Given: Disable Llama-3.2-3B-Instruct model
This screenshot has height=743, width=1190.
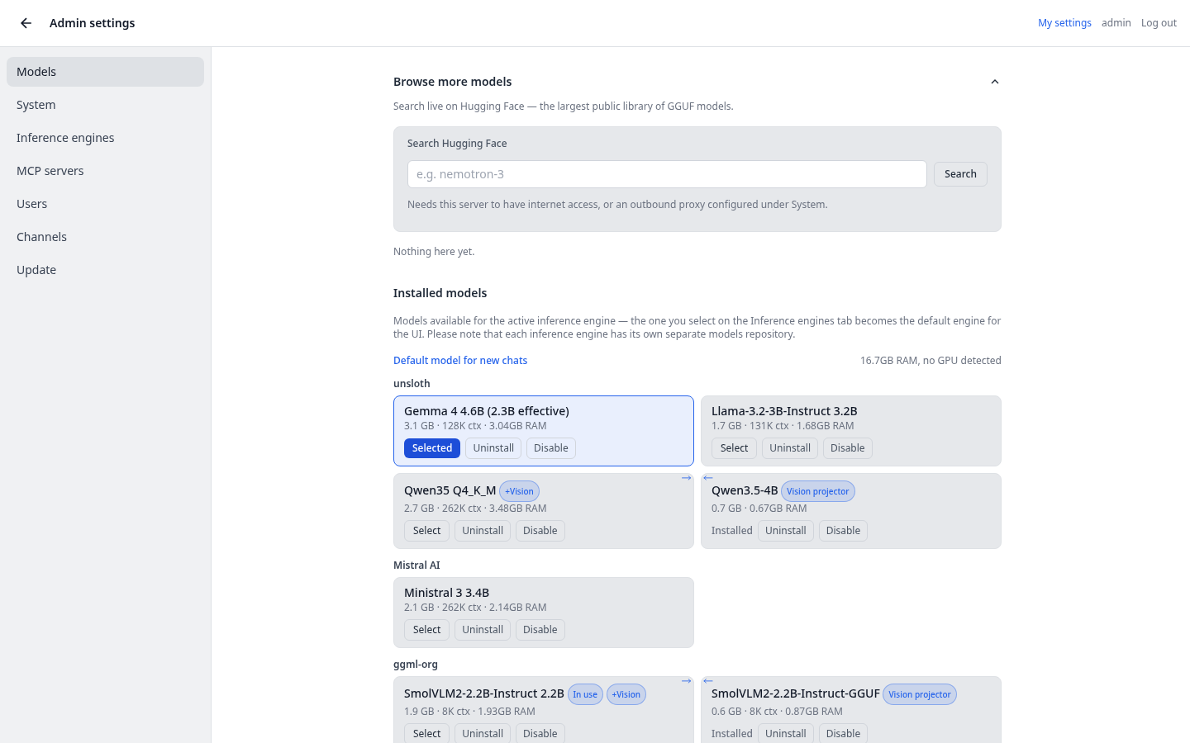Looking at the screenshot, I should coord(848,448).
